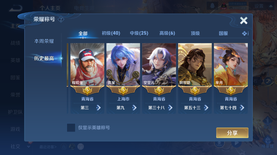Switch to the 高级(6) tab
Screen dimensions: 277x155
(x=167, y=33)
